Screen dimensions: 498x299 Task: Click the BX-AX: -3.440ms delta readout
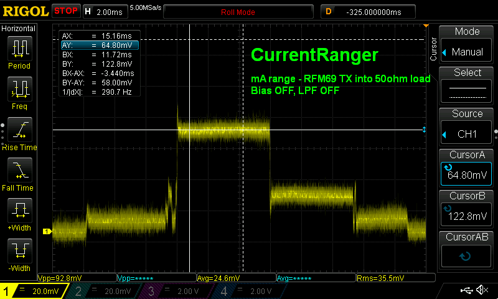[100, 74]
